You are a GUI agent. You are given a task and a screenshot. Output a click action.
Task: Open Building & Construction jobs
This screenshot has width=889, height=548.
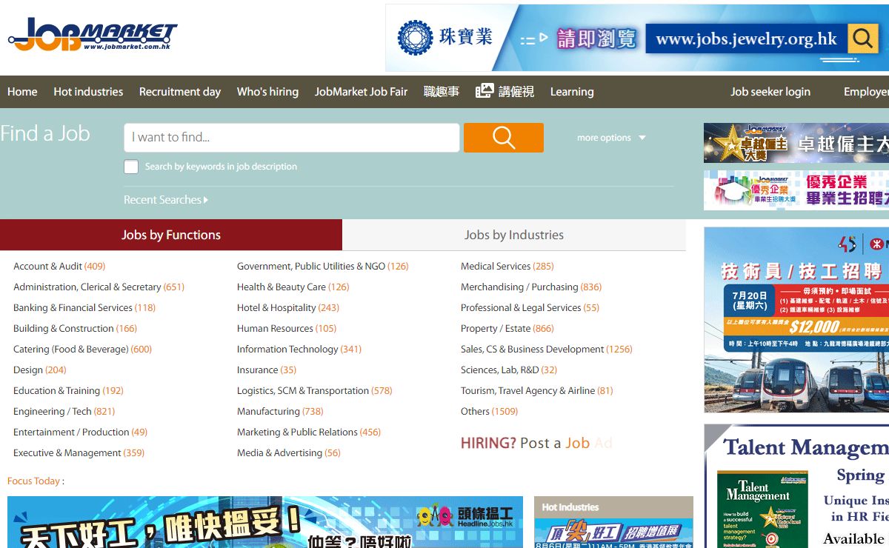75,328
